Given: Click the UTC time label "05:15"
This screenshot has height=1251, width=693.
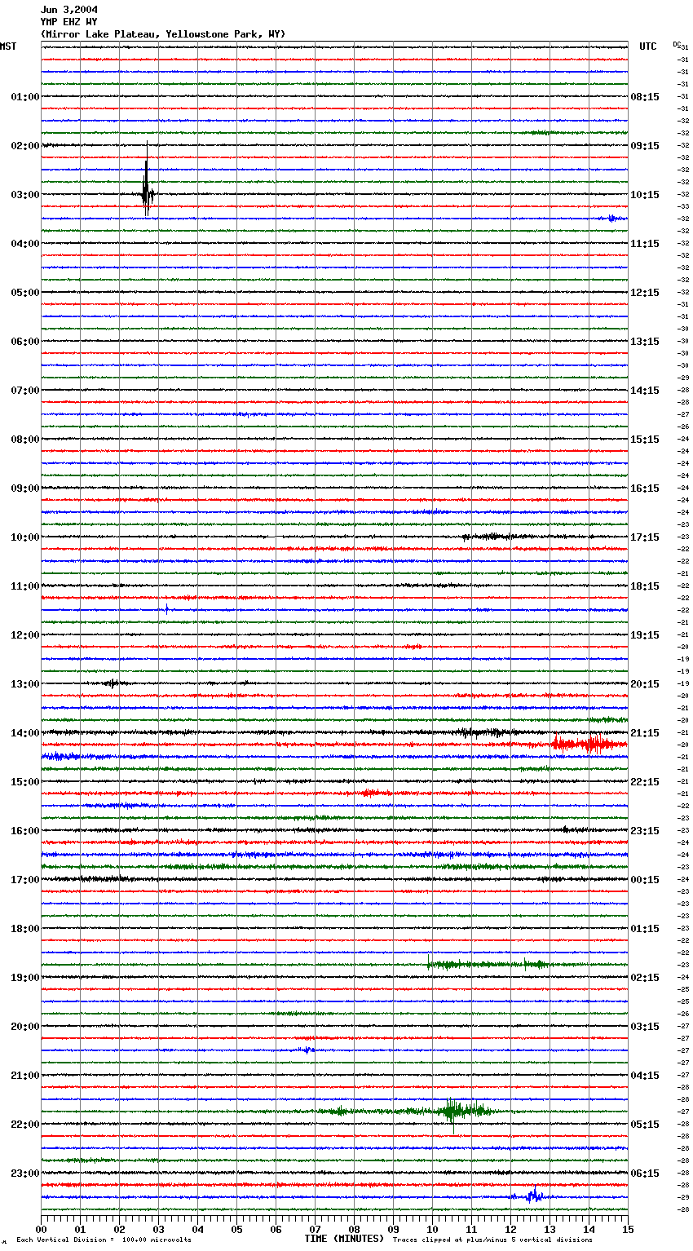Looking at the screenshot, I should (x=645, y=1125).
